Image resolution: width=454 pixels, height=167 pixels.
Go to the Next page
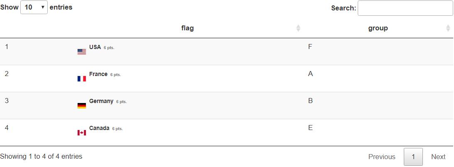click(x=438, y=157)
